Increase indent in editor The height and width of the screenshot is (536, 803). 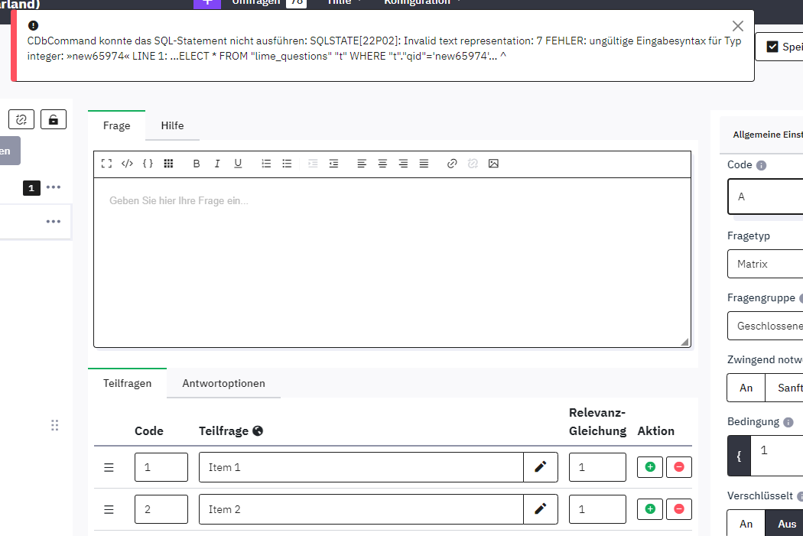[313, 164]
